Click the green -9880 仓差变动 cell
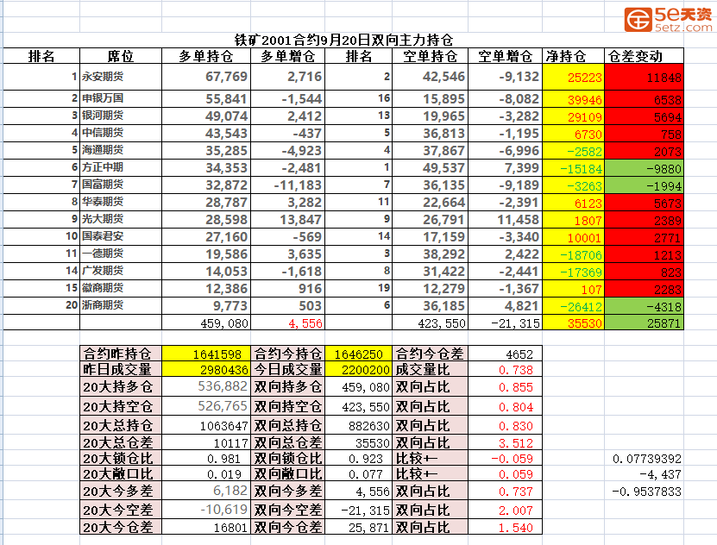The width and height of the screenshot is (717, 545). point(643,166)
